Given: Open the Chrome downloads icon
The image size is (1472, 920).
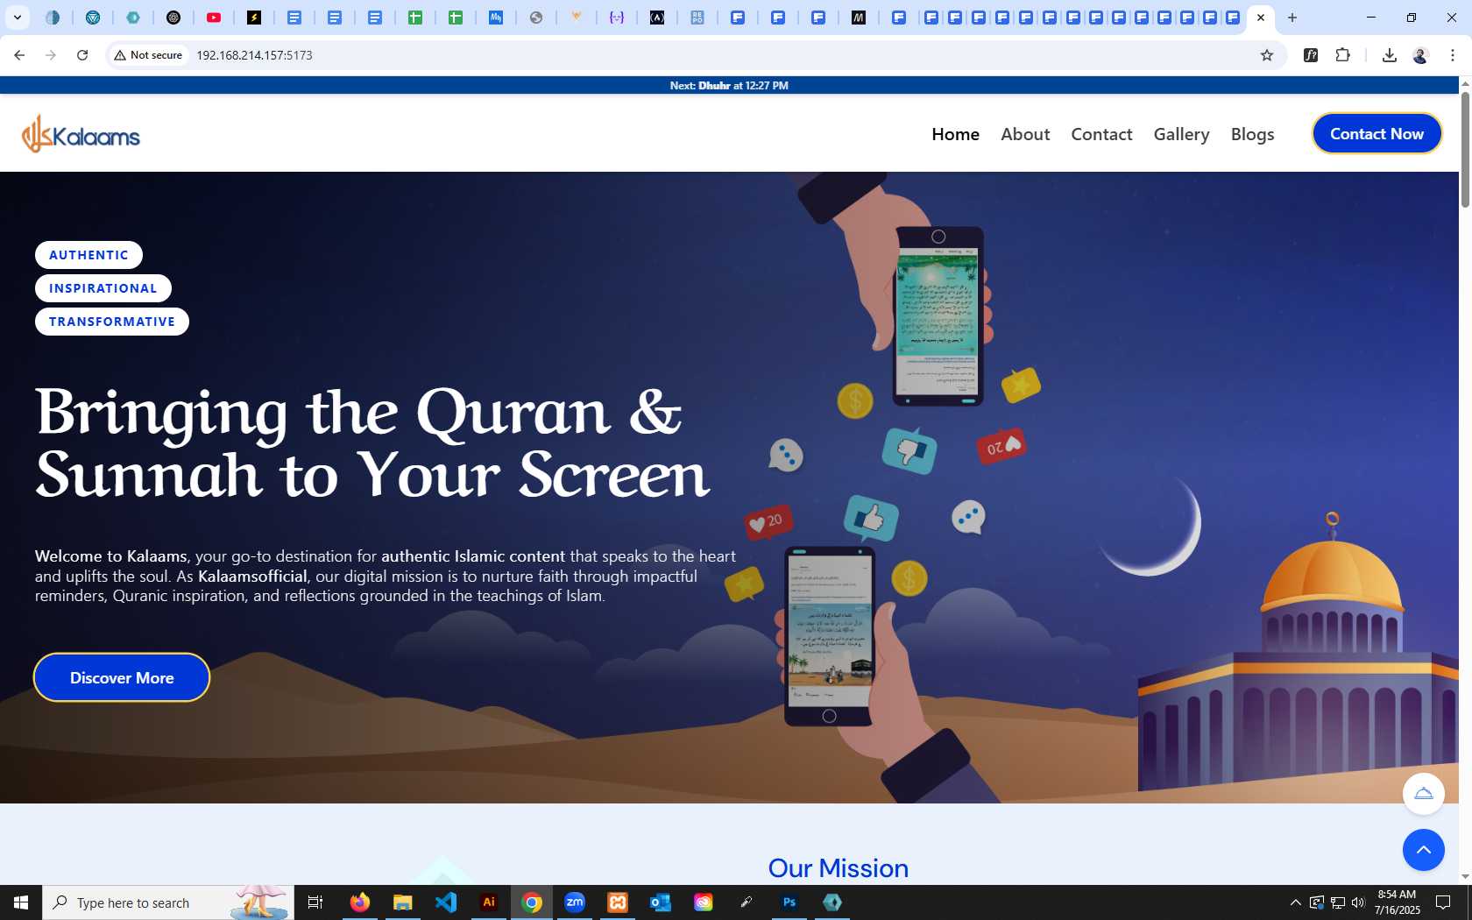Looking at the screenshot, I should click(1389, 55).
